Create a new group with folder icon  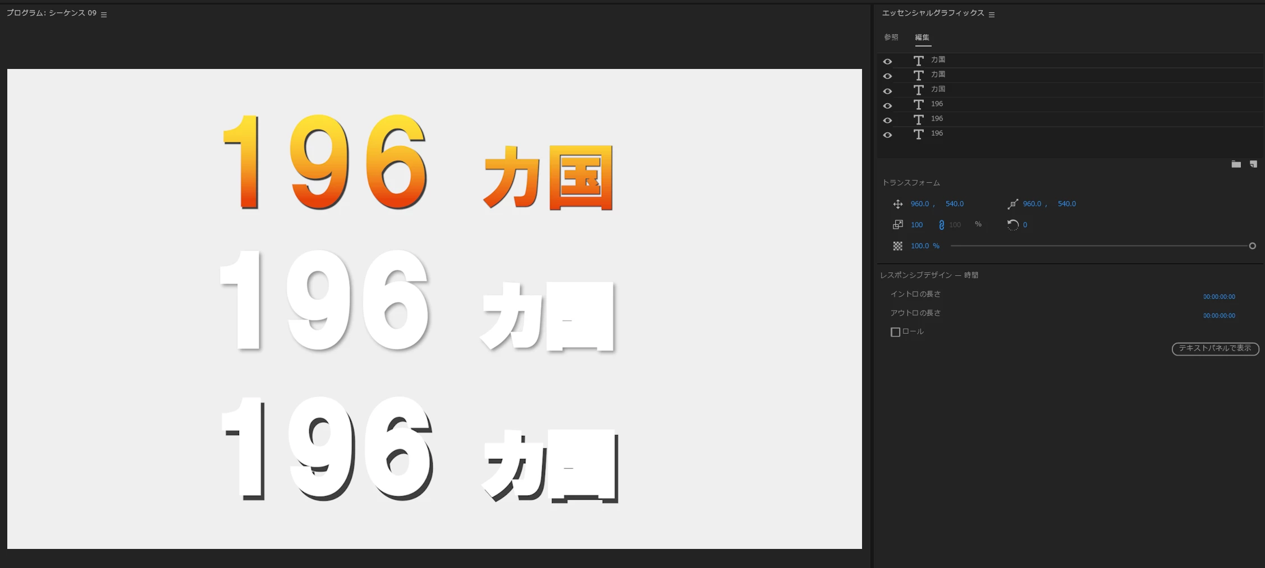pos(1236,164)
